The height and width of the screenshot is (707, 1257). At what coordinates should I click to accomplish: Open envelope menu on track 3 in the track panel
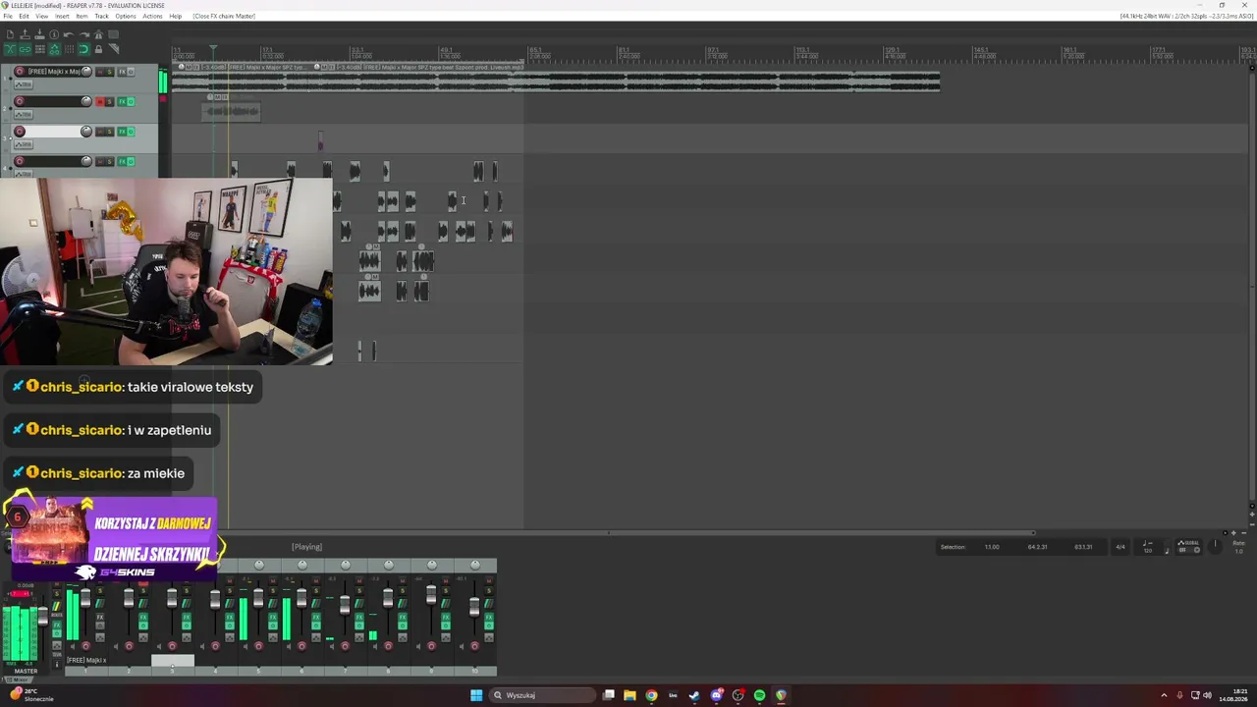pyautogui.click(x=23, y=144)
